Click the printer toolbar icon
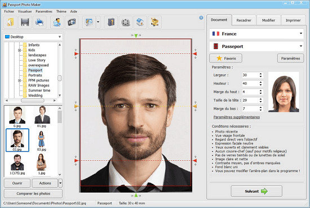This screenshot has width=310, height=208. [39, 22]
